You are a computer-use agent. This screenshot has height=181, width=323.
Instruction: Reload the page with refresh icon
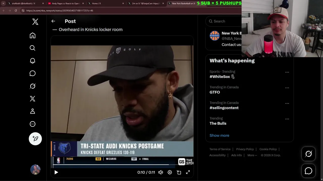pos(16,11)
